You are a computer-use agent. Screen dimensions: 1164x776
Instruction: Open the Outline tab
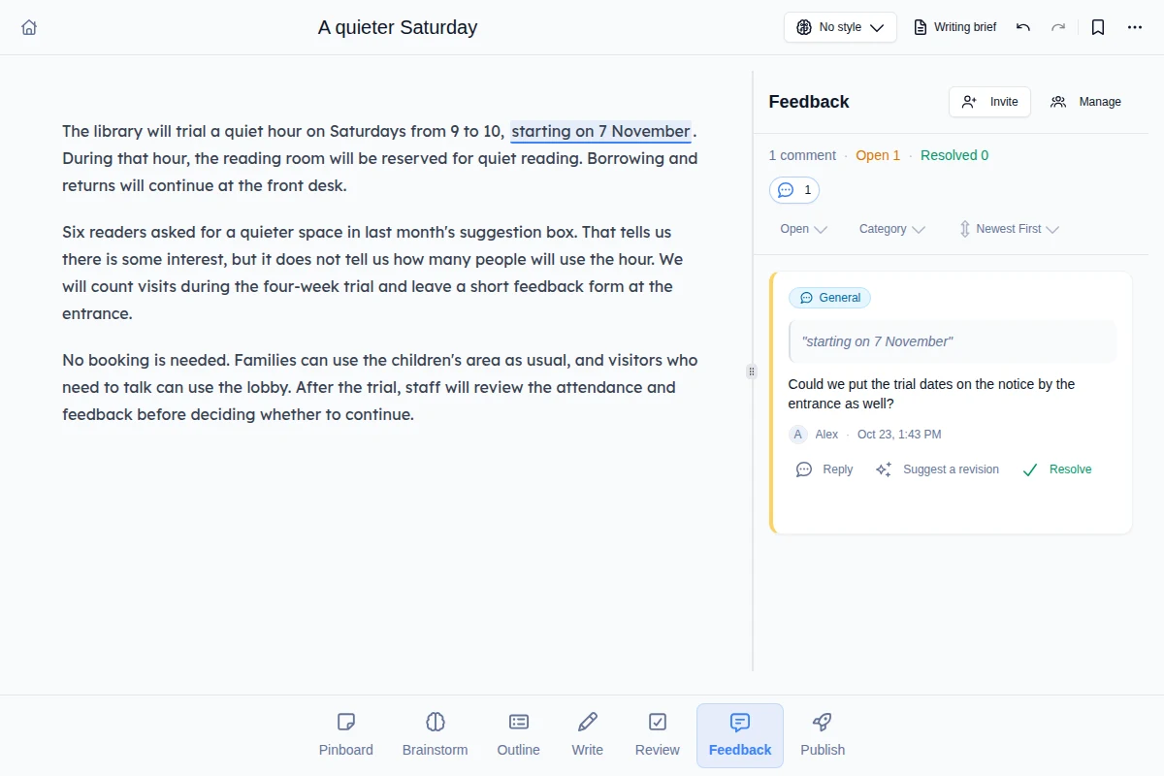click(x=519, y=735)
